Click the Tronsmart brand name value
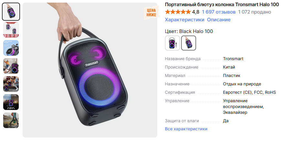 (x=233, y=59)
